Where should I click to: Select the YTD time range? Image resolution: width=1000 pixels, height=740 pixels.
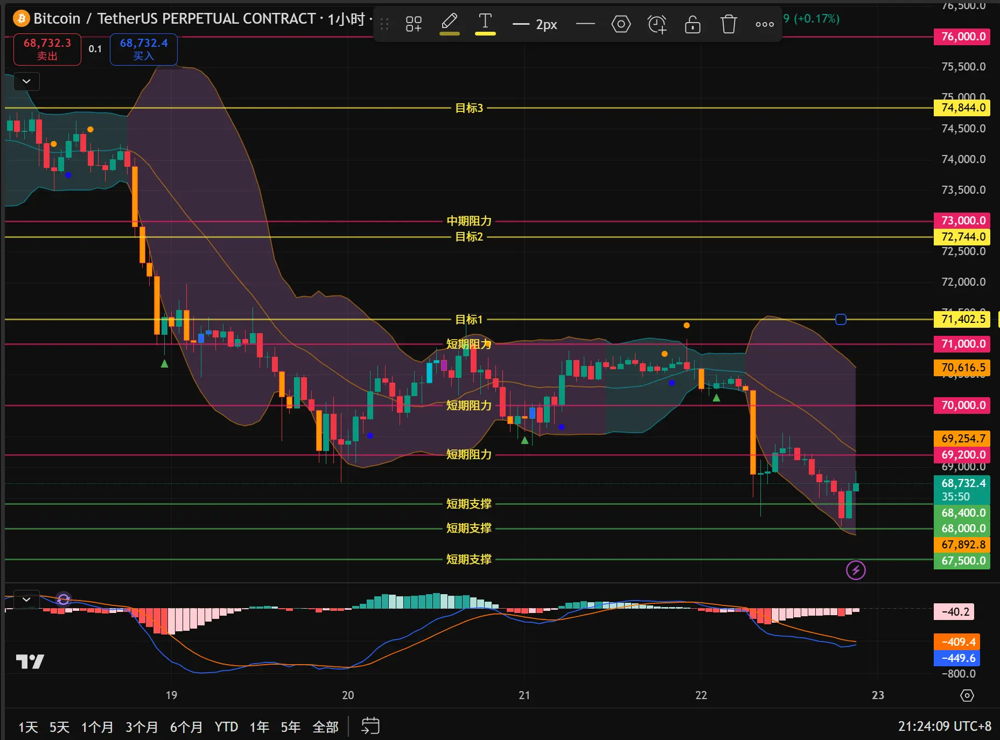coord(226,727)
